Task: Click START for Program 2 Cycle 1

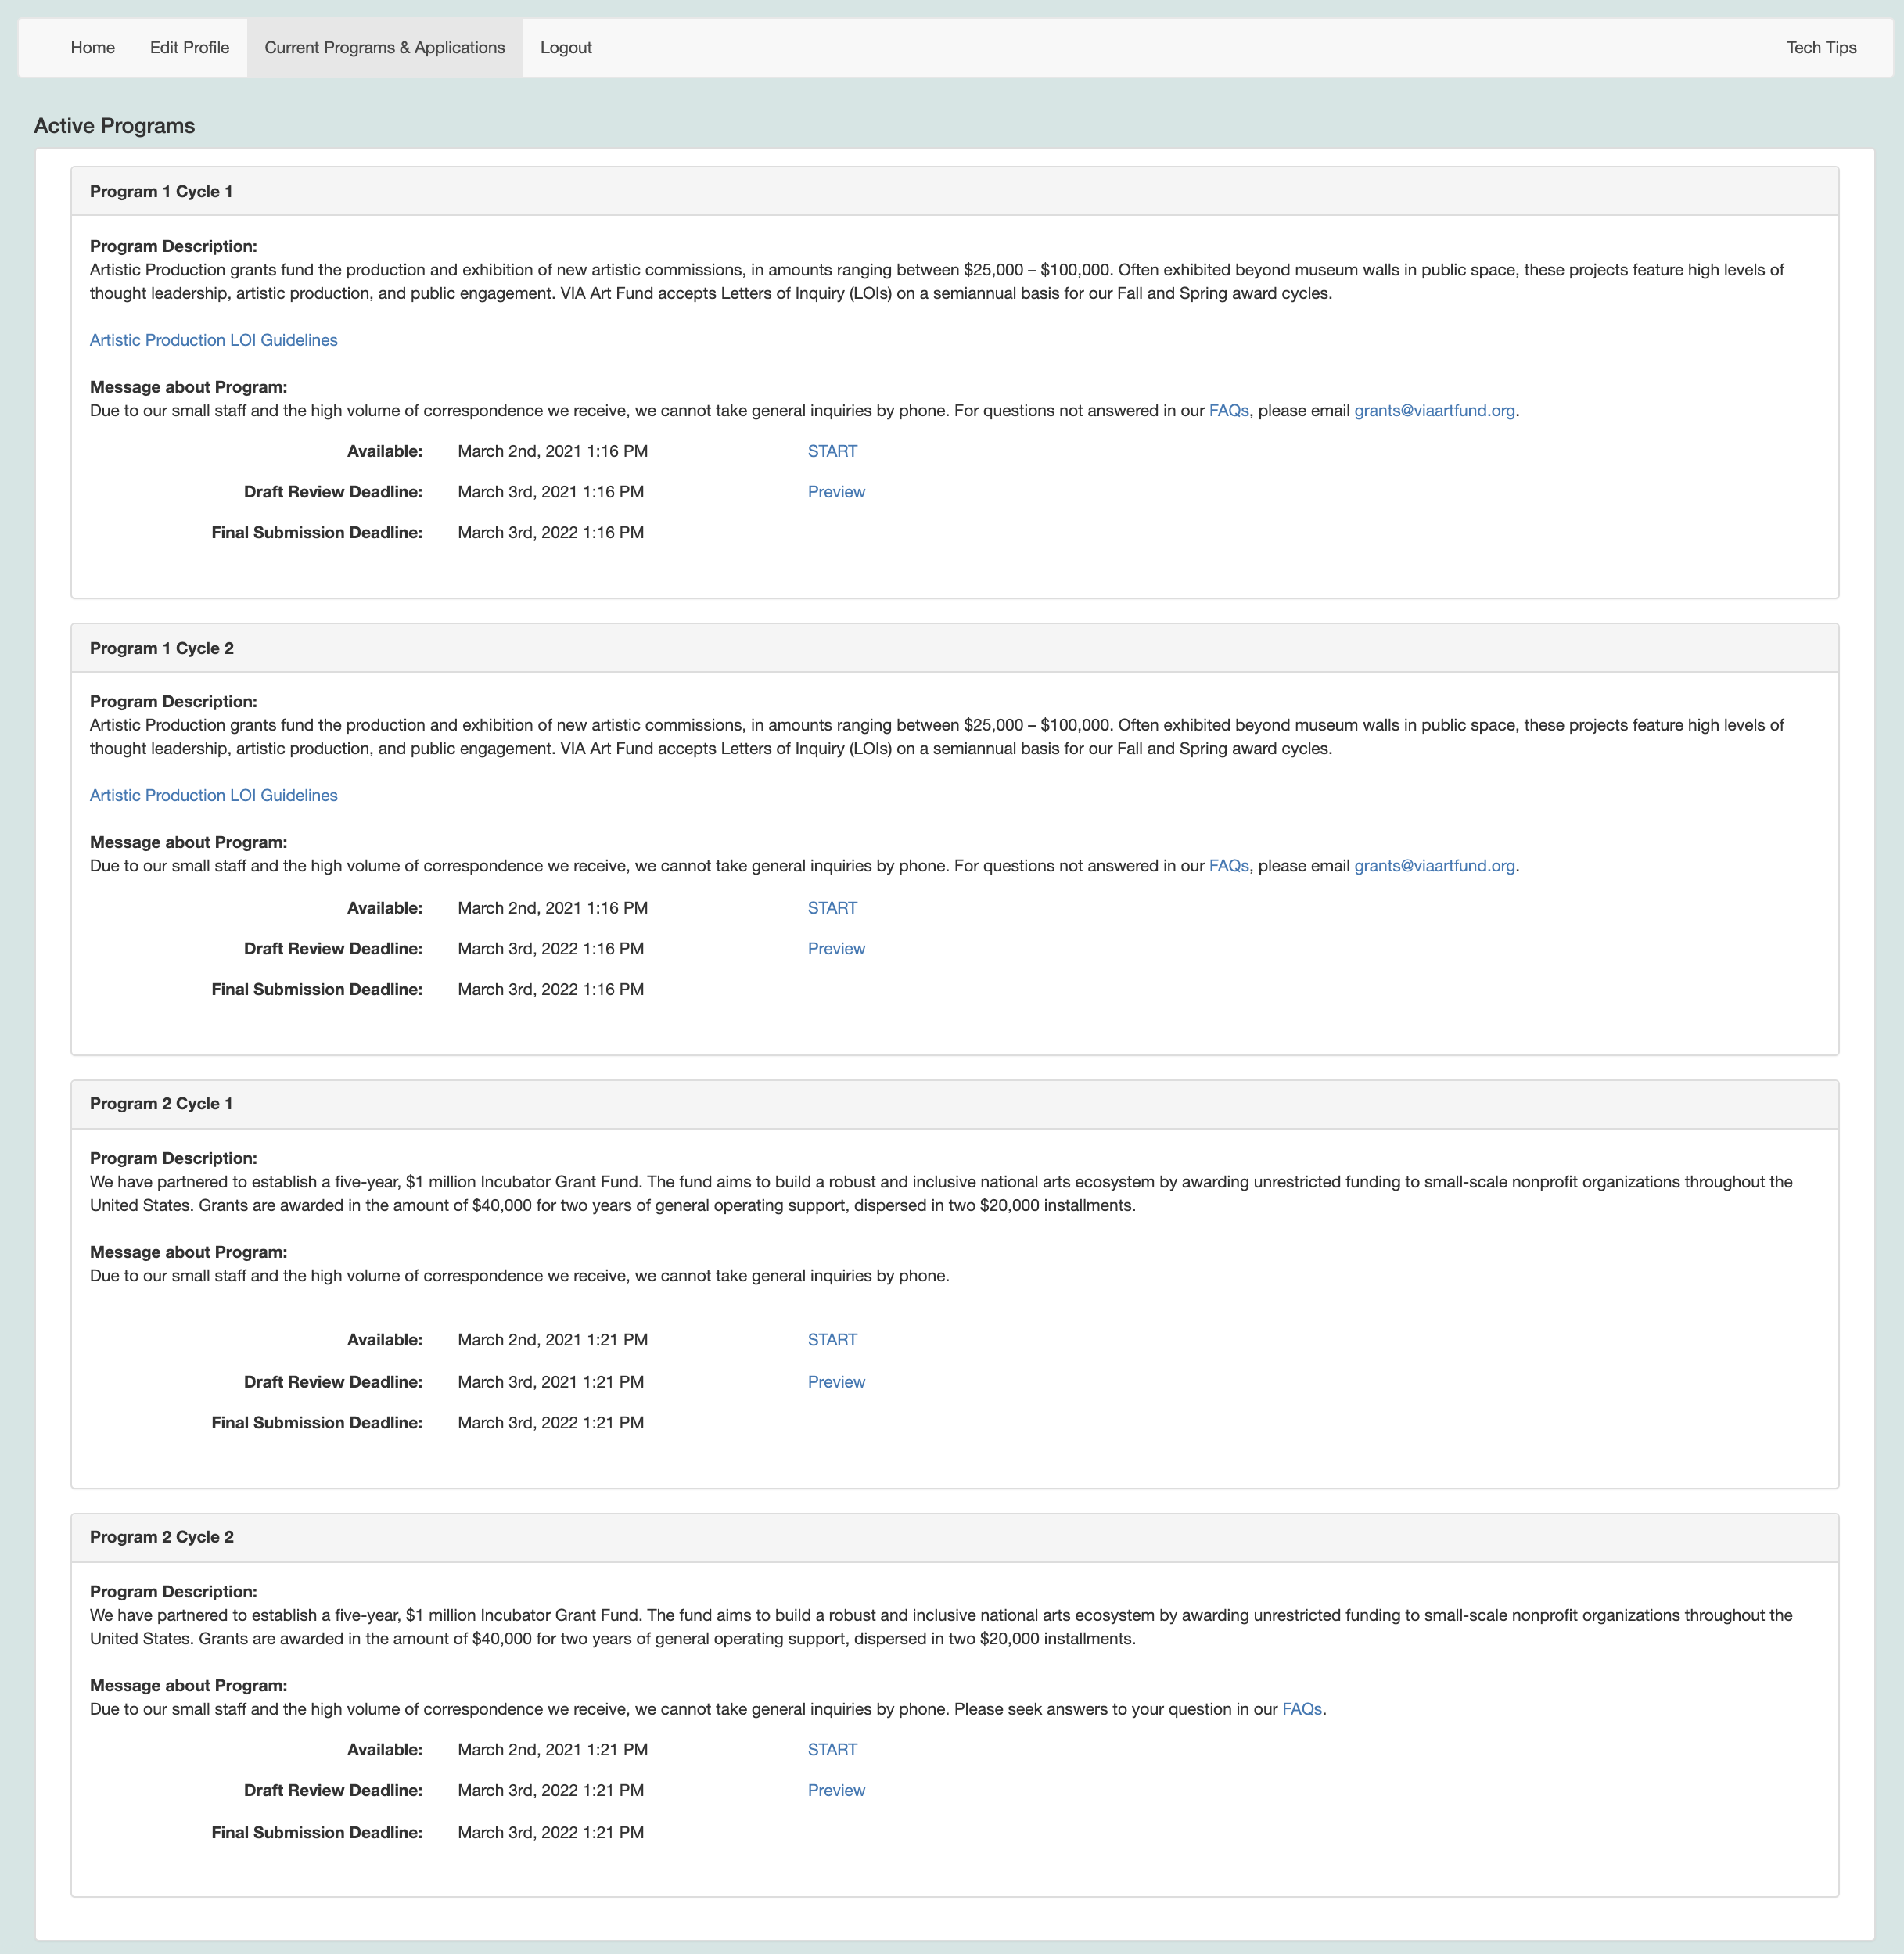Action: (832, 1340)
